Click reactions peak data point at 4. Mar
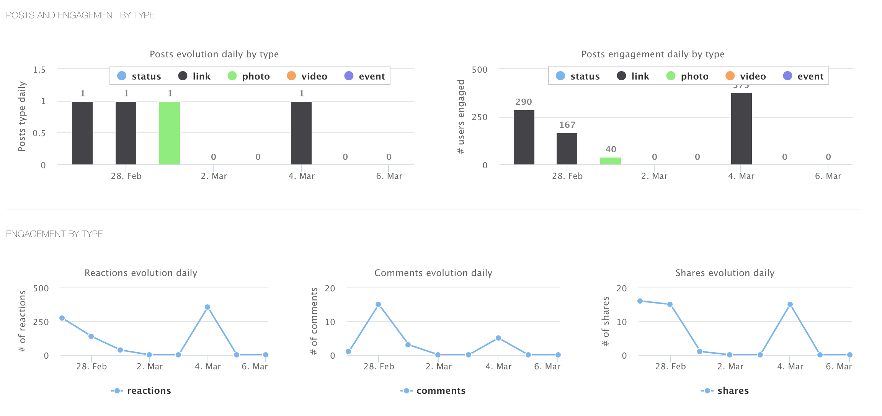 click(x=207, y=307)
